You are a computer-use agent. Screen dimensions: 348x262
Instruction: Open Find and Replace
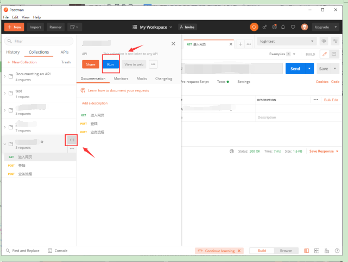(23, 251)
